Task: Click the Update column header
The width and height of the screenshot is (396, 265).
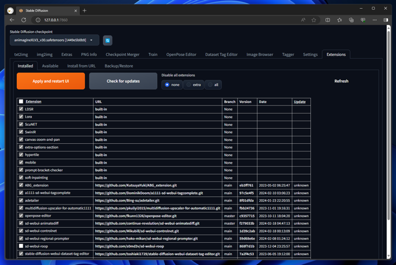Action: pos(299,102)
